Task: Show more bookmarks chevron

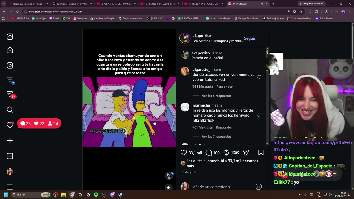Action: [347, 19]
